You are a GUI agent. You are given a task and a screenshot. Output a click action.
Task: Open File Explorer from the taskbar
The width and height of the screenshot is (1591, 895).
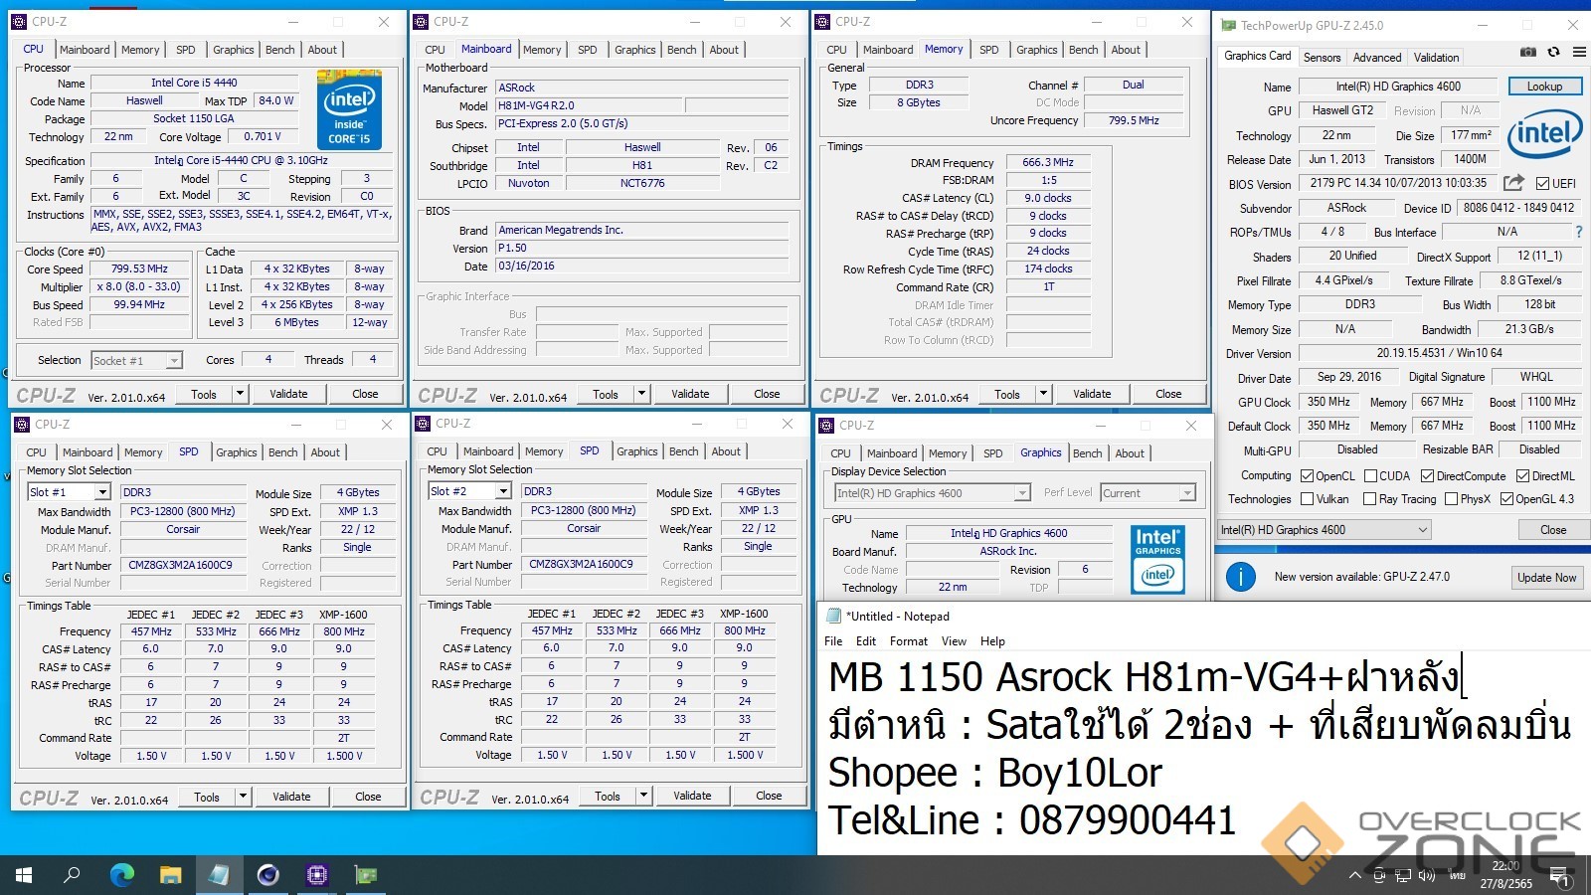coord(170,875)
